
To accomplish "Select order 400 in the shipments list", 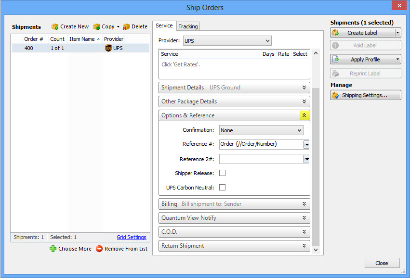I will (80, 48).
